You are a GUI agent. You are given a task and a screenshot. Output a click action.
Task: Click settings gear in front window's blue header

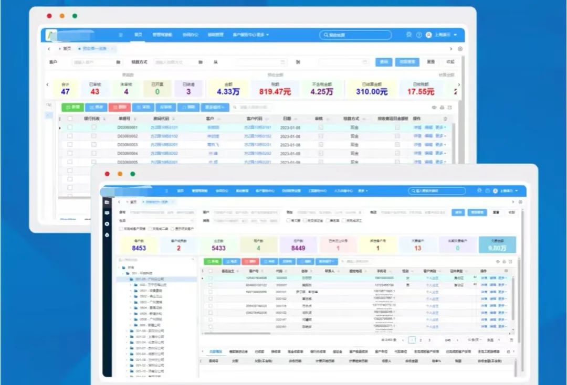[479, 190]
